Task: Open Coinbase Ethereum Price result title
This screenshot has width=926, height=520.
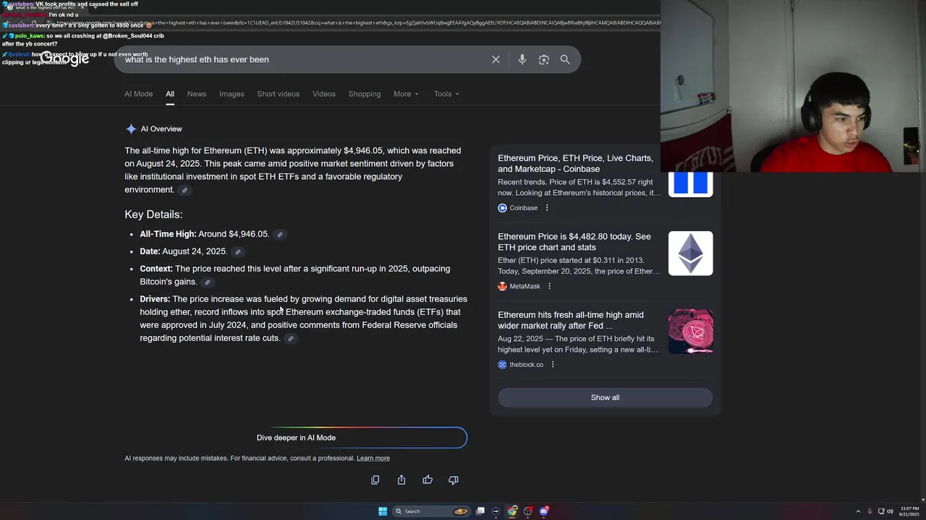Action: 575,163
